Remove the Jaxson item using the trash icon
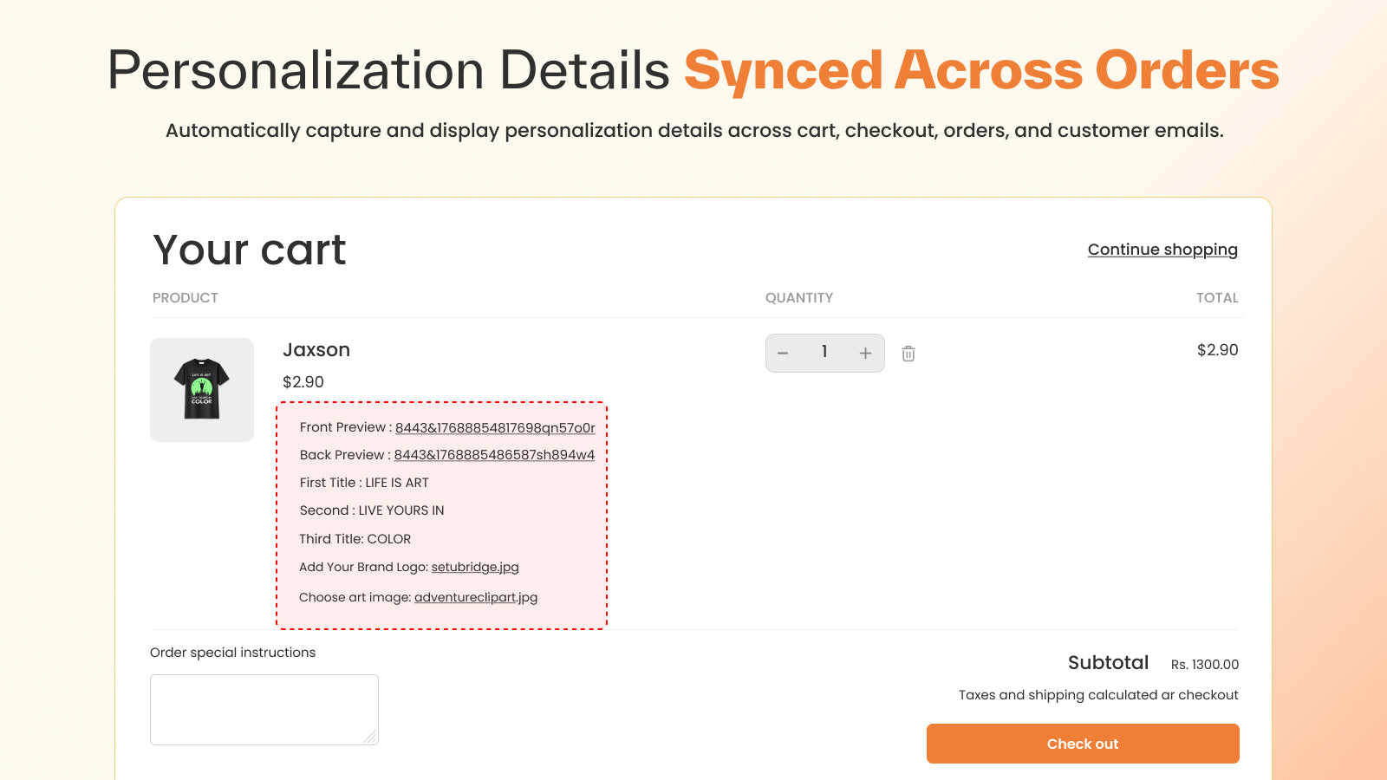This screenshot has height=780, width=1387. 908,353
